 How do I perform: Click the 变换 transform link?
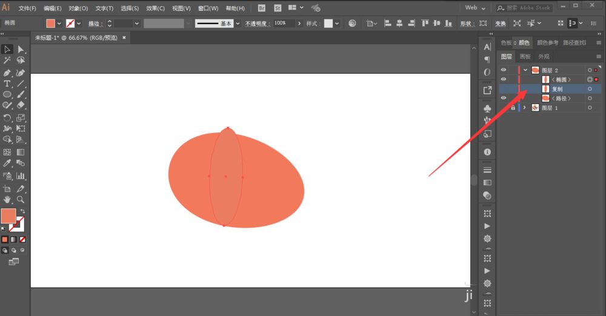tap(500, 24)
